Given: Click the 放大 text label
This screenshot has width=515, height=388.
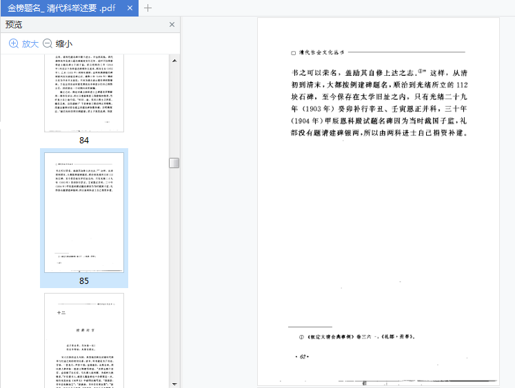Looking at the screenshot, I should click(30, 43).
